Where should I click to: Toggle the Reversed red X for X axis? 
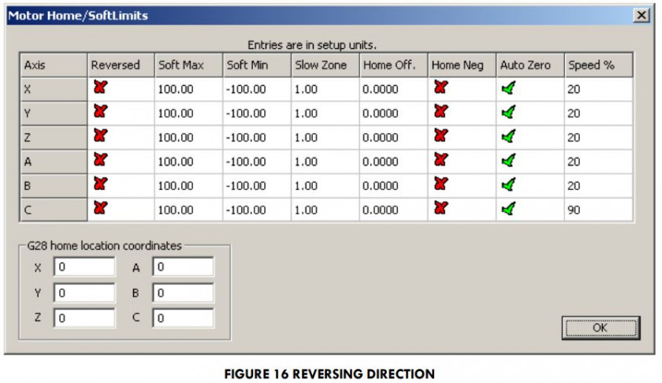pos(99,88)
